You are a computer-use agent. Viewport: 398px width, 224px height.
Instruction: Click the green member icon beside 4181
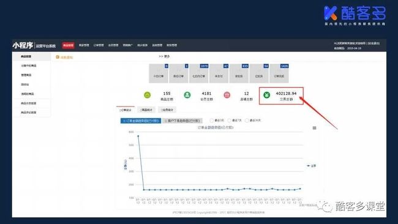(187, 95)
